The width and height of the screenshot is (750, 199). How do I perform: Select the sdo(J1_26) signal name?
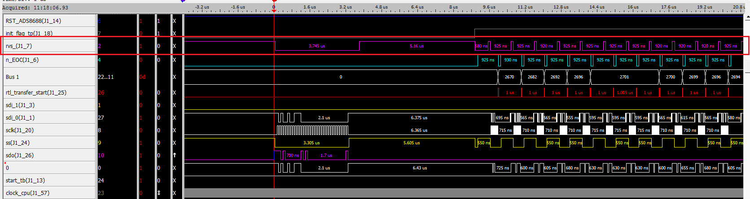click(20, 155)
